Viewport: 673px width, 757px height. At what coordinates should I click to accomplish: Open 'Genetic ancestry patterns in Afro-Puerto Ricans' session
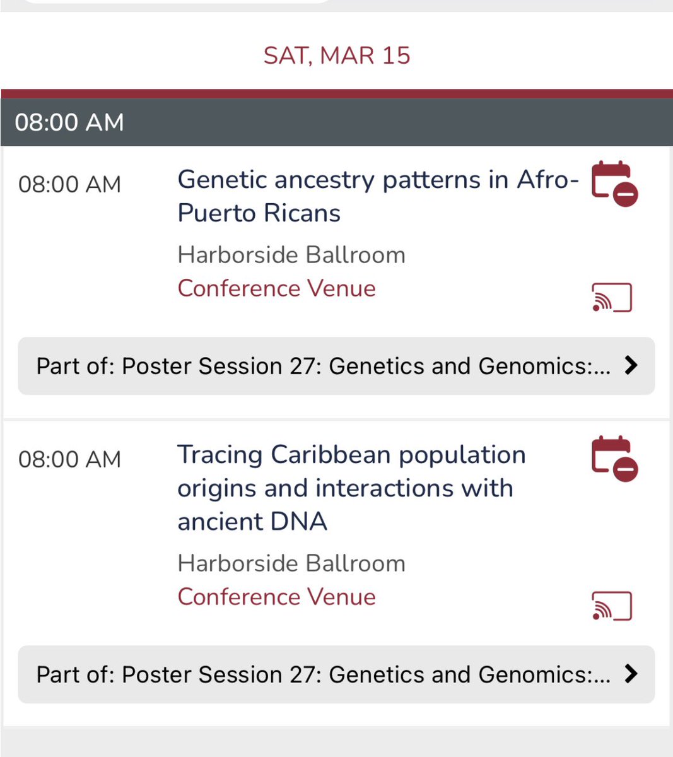pos(378,196)
